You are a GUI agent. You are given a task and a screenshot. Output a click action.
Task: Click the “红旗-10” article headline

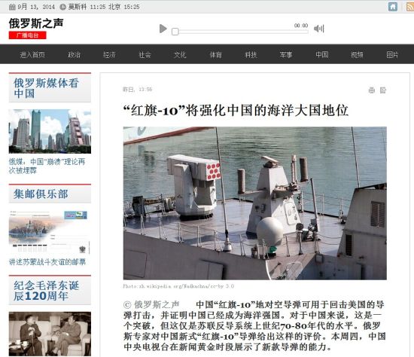(236, 110)
